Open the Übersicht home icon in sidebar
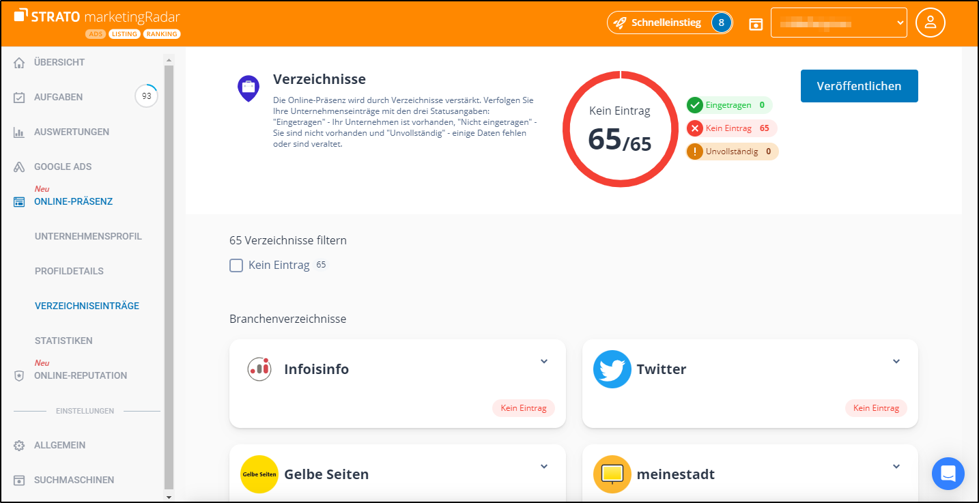This screenshot has width=979, height=503. (x=18, y=62)
